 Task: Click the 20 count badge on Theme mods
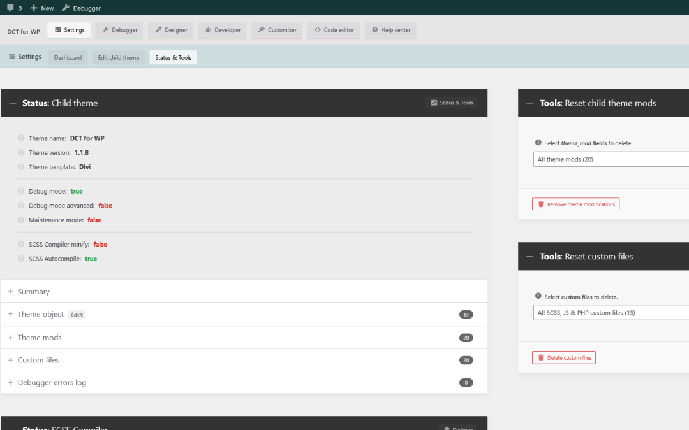466,338
